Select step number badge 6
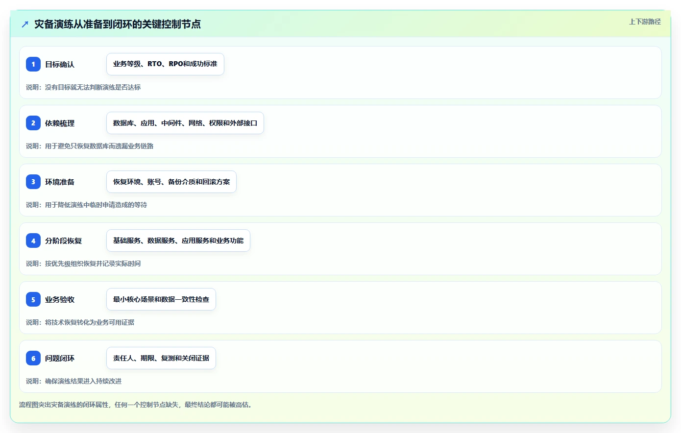This screenshot has width=681, height=433. [33, 358]
